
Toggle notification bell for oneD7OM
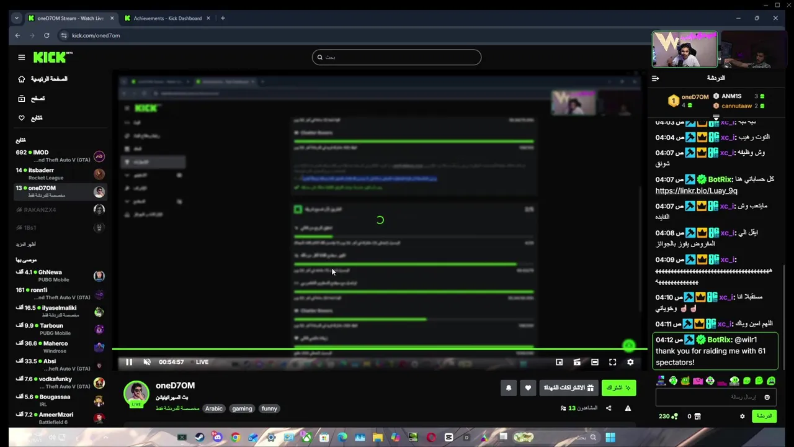point(509,388)
